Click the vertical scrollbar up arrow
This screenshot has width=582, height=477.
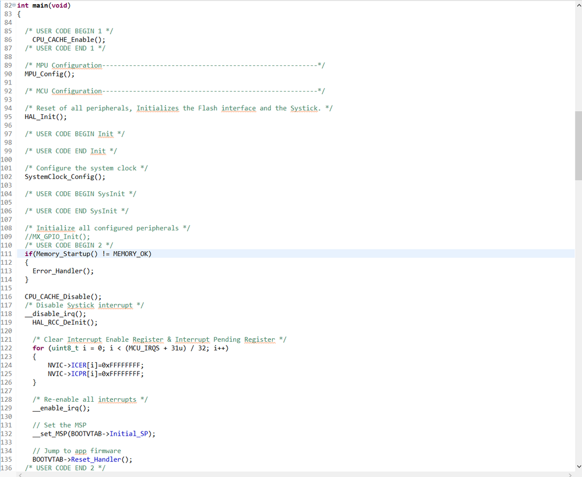(577, 5)
